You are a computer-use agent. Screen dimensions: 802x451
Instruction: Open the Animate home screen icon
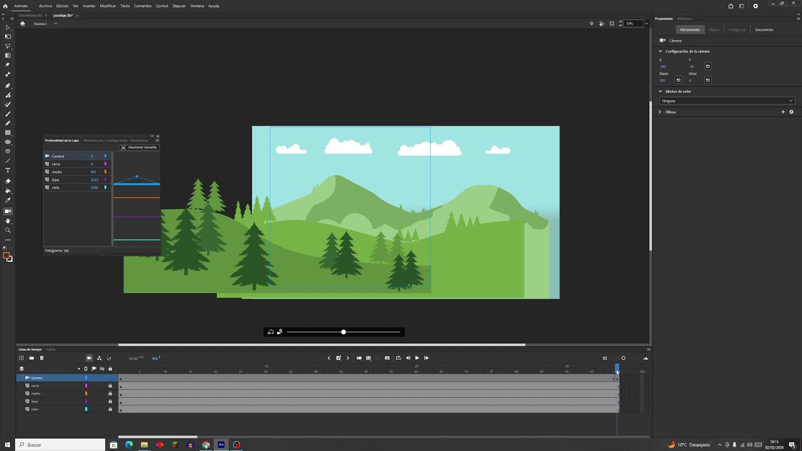pos(6,6)
